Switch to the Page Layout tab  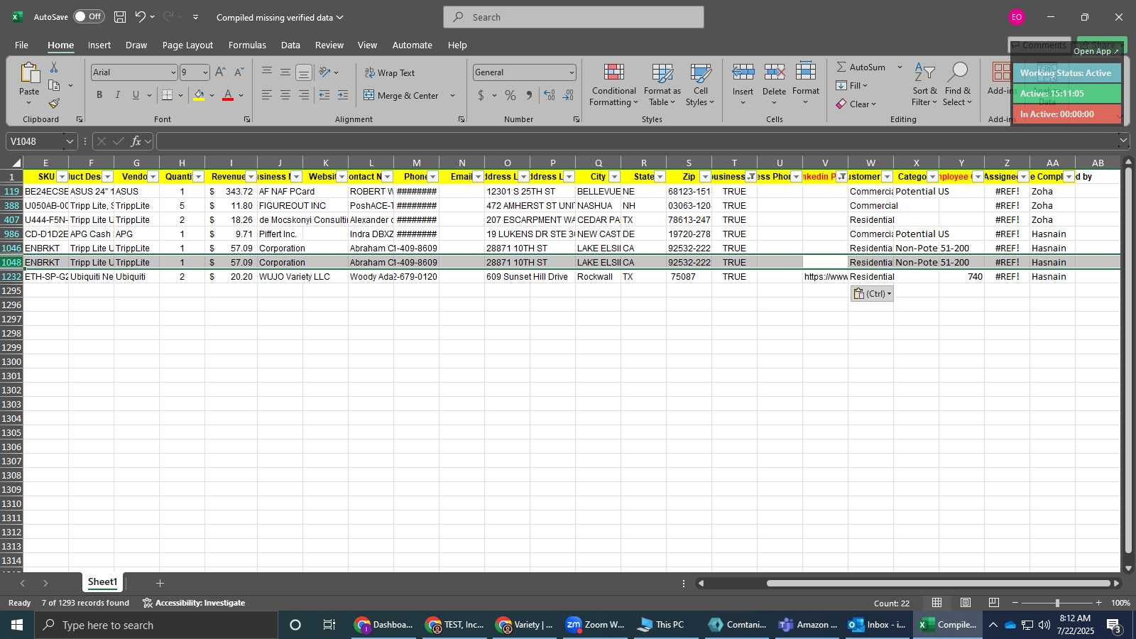(187, 45)
